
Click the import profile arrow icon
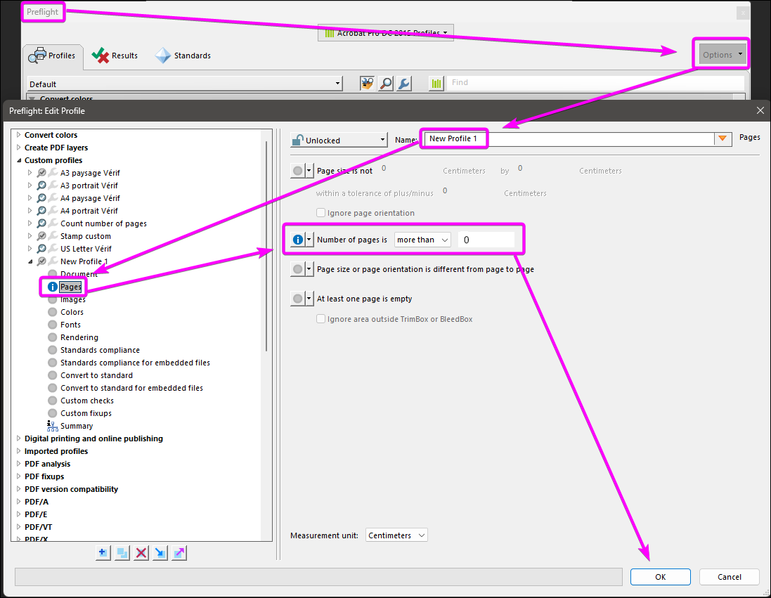[160, 553]
